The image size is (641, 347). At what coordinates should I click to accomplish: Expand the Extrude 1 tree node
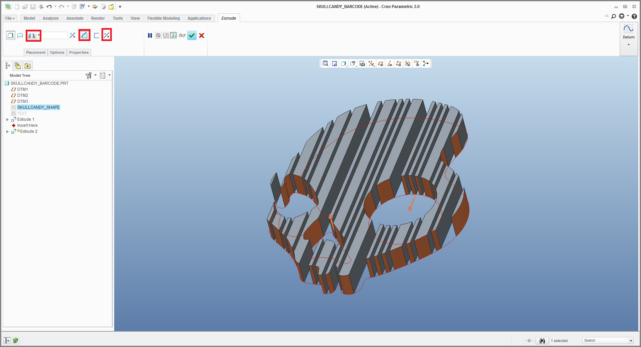pos(7,119)
